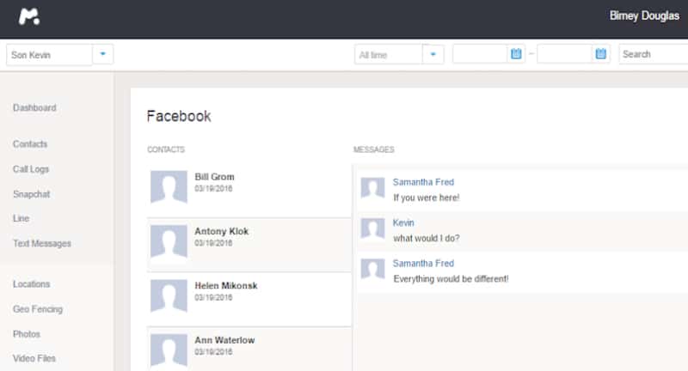The image size is (688, 371).
Task: Click Helen Mikonsk's avatar thumbnail
Action: (x=169, y=295)
